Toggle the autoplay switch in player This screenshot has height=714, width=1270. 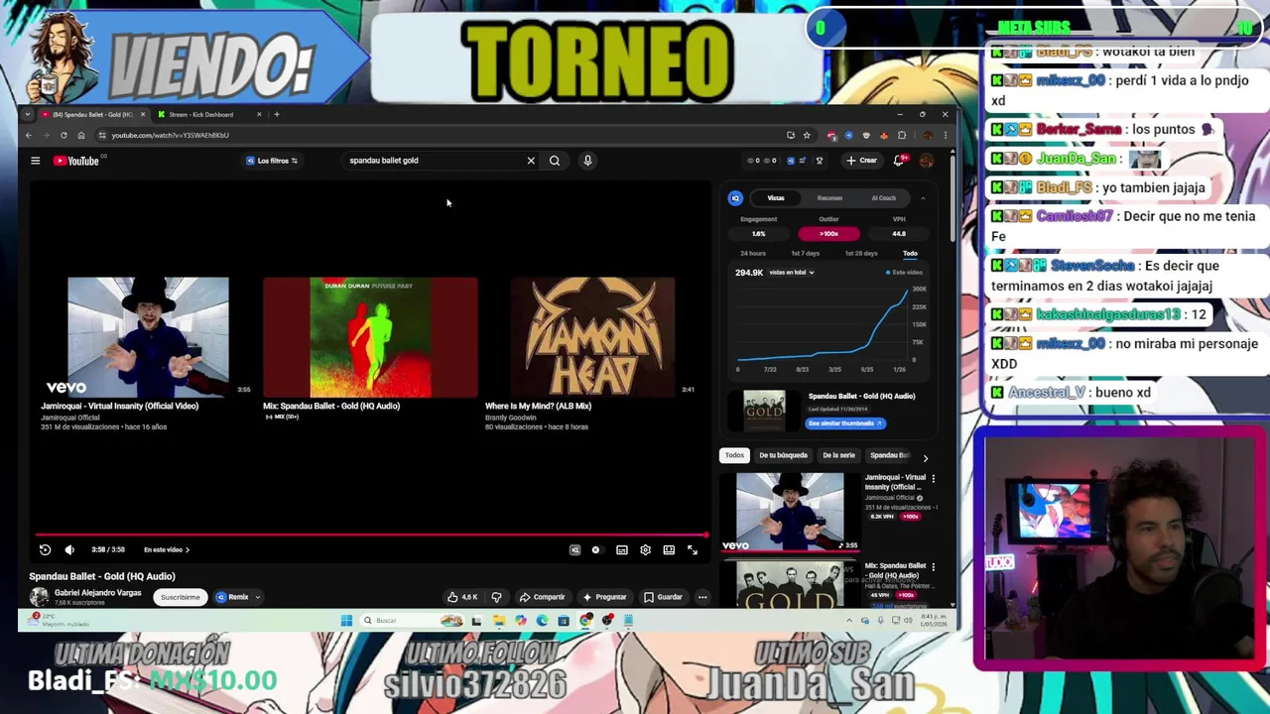pos(596,549)
